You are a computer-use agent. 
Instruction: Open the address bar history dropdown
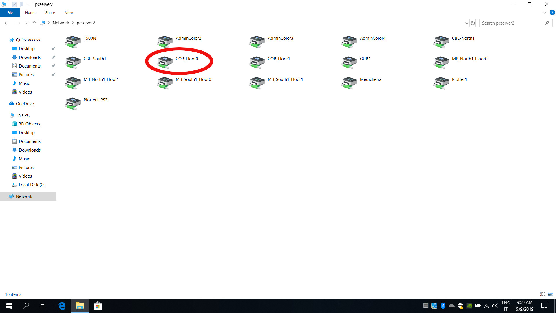point(467,23)
